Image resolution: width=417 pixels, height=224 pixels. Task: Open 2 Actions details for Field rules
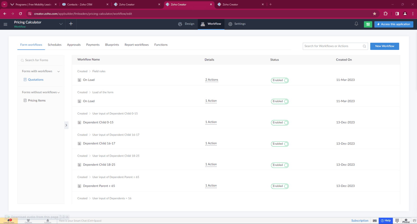212,80
